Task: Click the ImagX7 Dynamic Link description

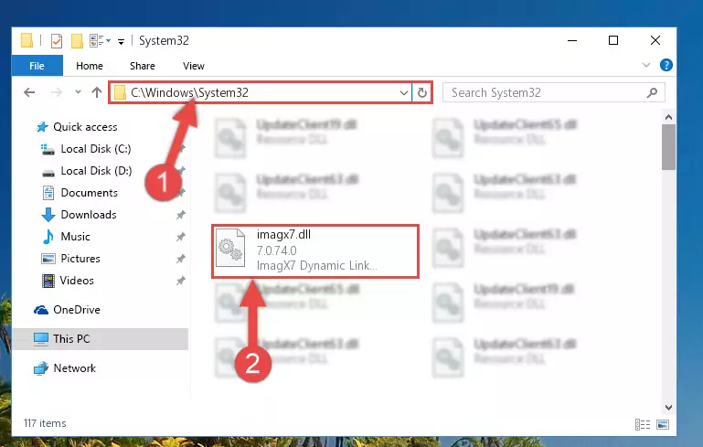Action: click(x=317, y=265)
